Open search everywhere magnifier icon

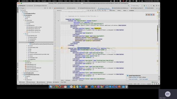point(159,5)
